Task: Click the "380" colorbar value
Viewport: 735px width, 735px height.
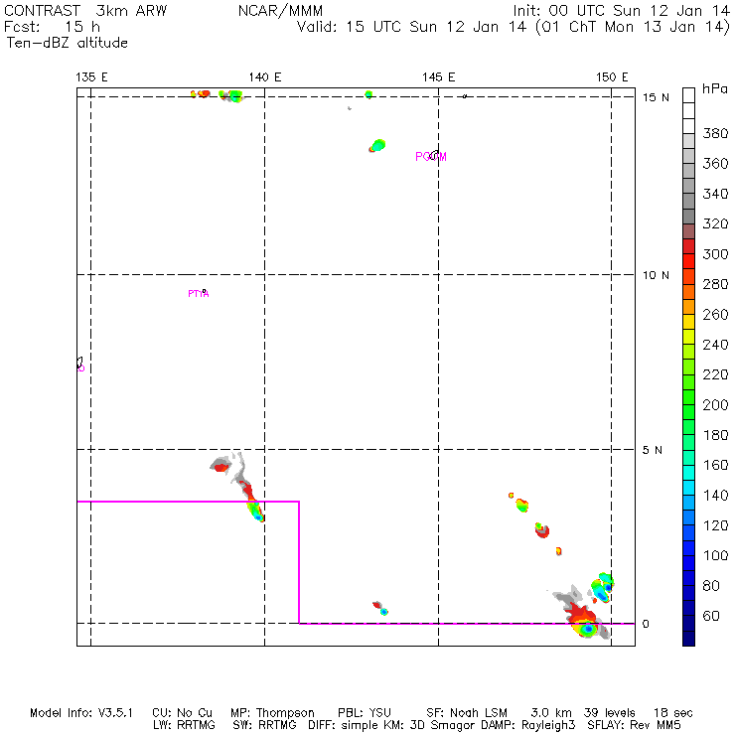Action: pos(715,134)
